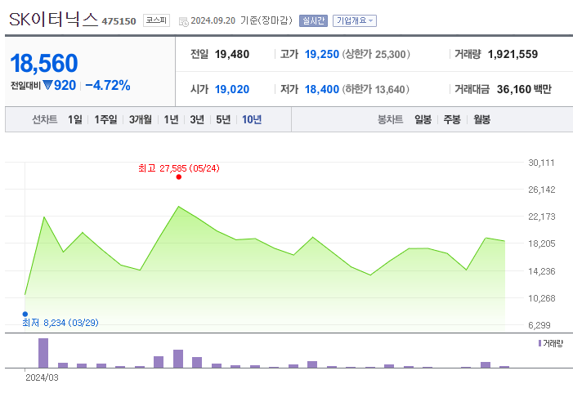Screen dimensions: 573x393
Task: Select the 1주일 line chart tab
Action: tap(105, 119)
